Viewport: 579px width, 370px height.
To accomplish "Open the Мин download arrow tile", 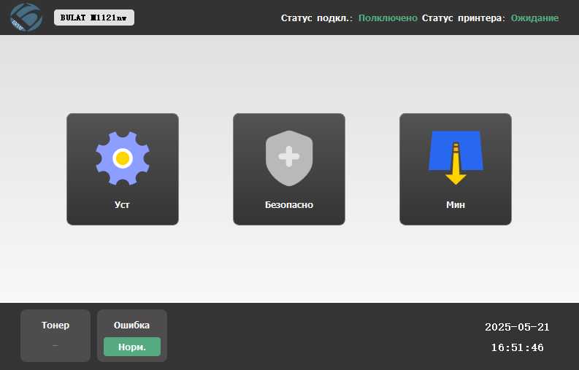I will pos(456,169).
